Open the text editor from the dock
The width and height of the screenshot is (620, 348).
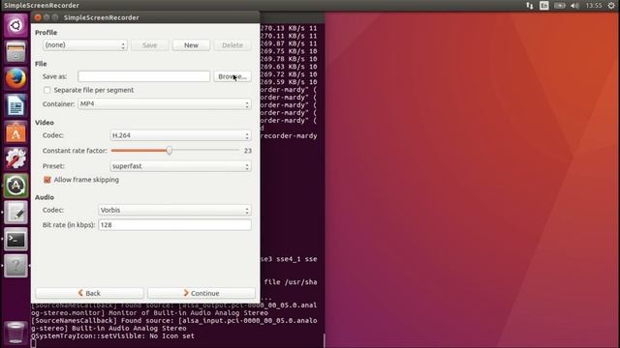click(15, 213)
